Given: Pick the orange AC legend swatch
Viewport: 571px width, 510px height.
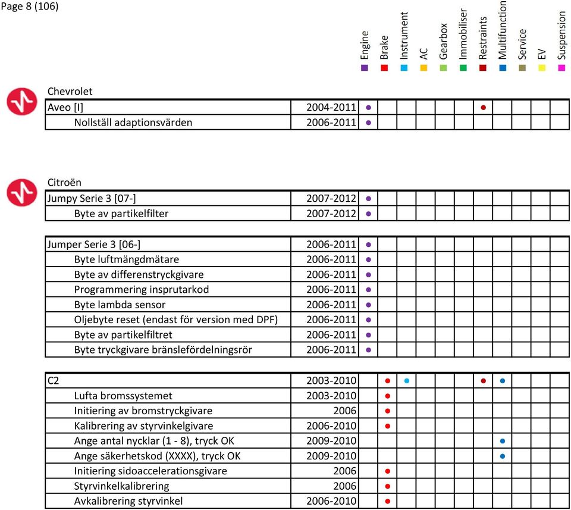Looking at the screenshot, I should 423,68.
